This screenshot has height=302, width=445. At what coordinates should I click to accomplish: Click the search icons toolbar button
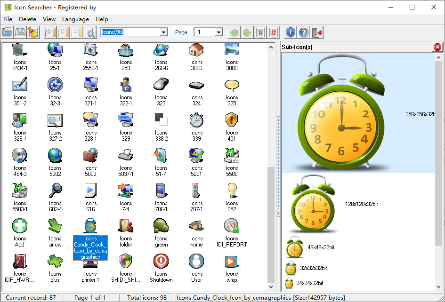pos(20,32)
